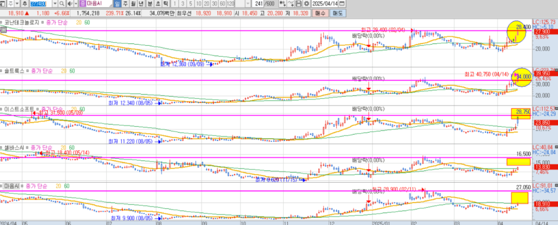Select the 5 interval button
This screenshot has height=225, width=558.
[190, 4]
